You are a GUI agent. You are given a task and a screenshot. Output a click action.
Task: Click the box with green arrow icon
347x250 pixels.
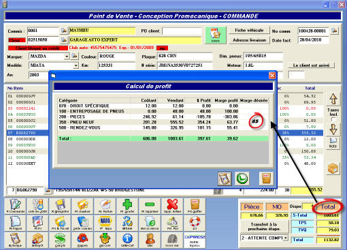coord(105,240)
